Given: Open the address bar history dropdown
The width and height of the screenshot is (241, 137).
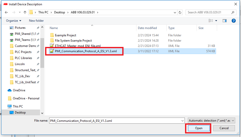Looking at the screenshot, I should click(x=175, y=12).
